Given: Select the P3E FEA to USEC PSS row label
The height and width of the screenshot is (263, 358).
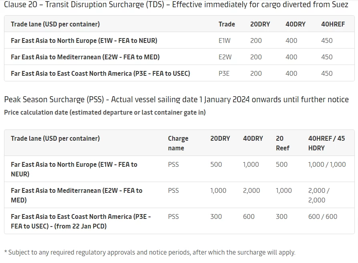Looking at the screenshot, I should 81,221.
